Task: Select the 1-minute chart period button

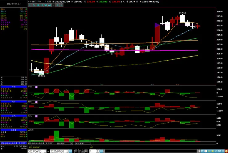Action: pos(30,5)
